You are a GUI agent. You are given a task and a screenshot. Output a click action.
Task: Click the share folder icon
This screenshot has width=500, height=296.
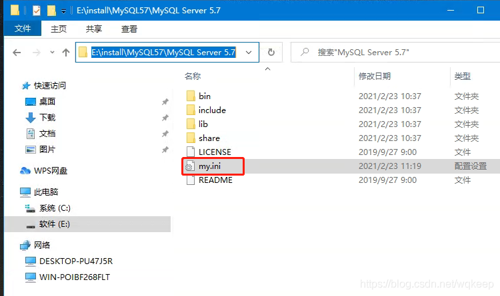[191, 138]
